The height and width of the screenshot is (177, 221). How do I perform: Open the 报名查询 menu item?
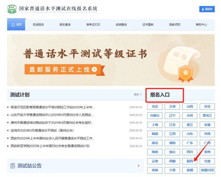coord(65,25)
